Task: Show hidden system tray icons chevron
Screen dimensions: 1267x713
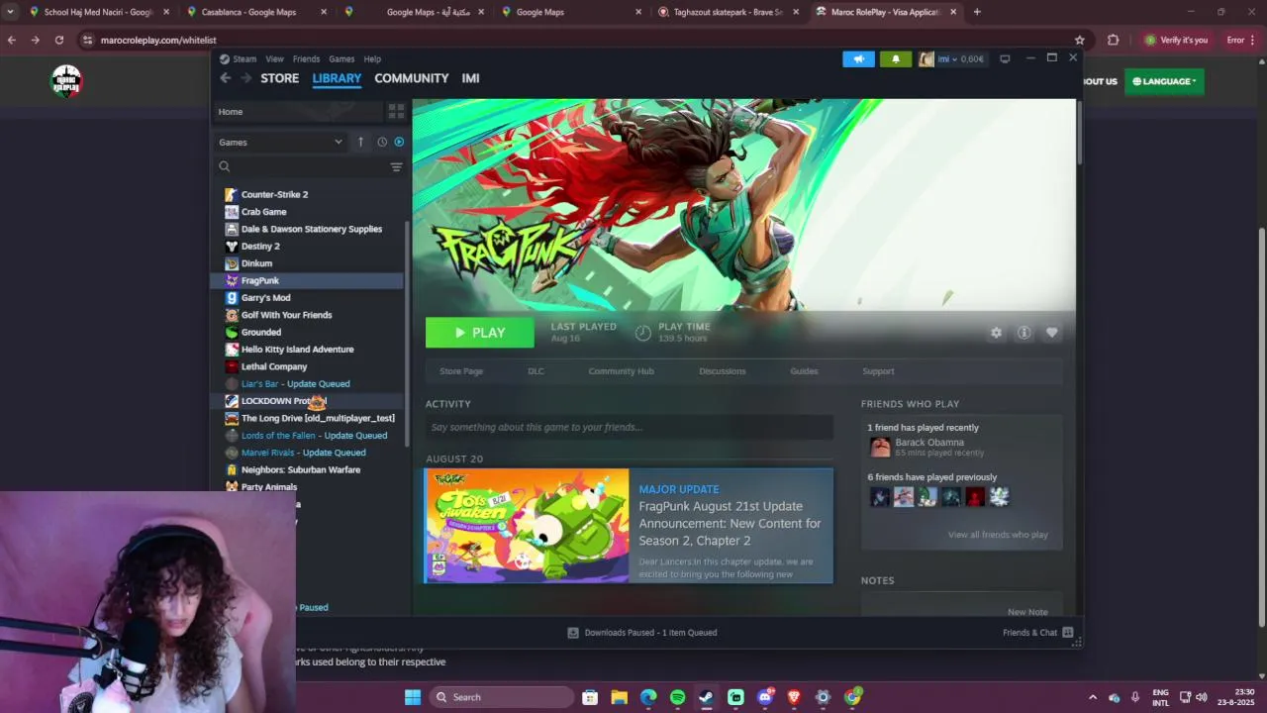Action: click(x=1092, y=697)
